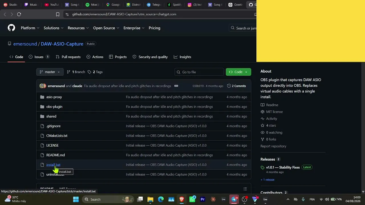Reload the page with the refresh icon
Viewport: 365px width, 205px height.
tap(19, 14)
